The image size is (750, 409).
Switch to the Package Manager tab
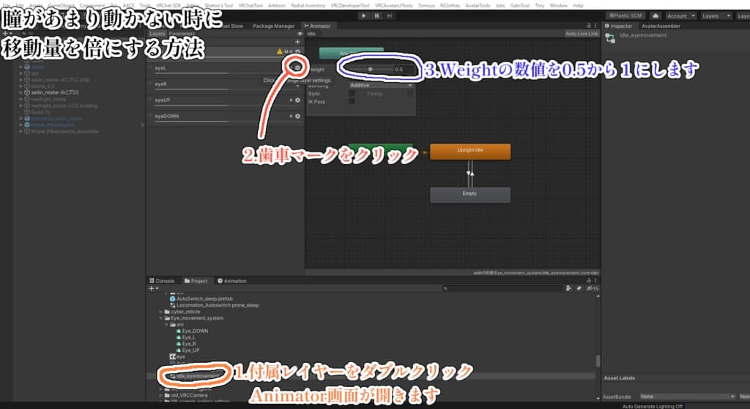273,26
